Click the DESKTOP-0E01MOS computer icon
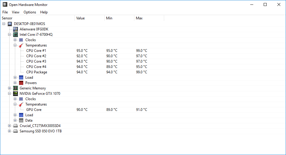 pos(10,24)
